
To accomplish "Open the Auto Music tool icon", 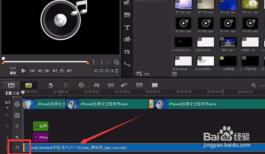I will click(111, 85).
